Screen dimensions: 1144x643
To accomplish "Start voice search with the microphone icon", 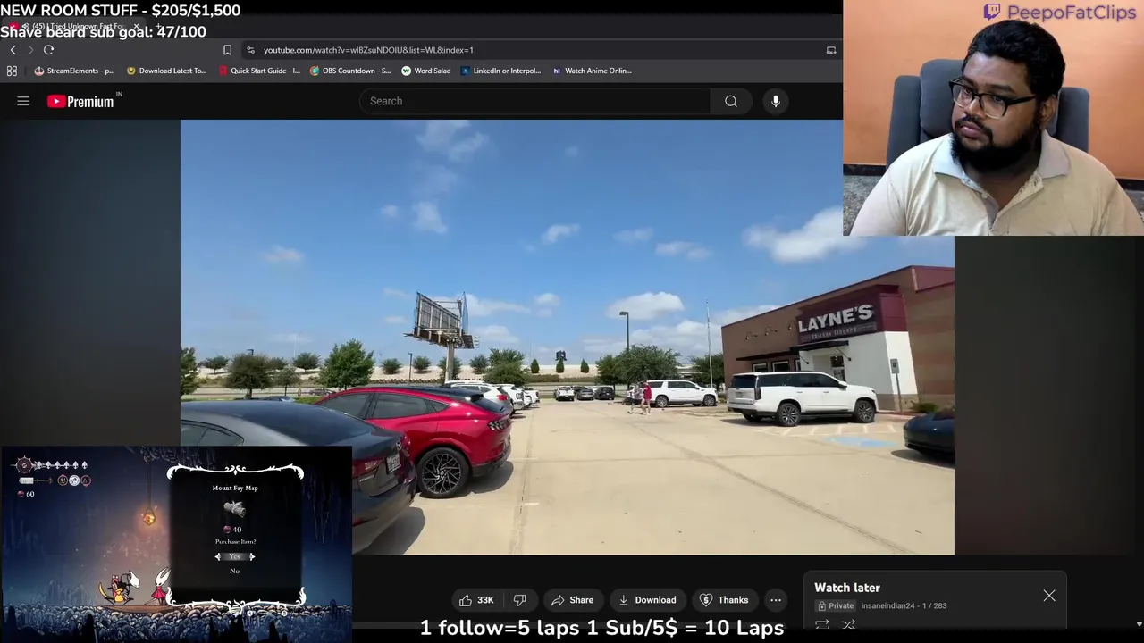I will 776,101.
